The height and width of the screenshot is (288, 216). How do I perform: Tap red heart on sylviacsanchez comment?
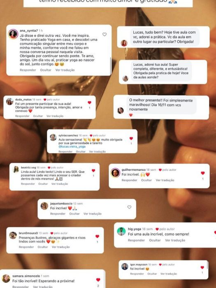(x=131, y=138)
